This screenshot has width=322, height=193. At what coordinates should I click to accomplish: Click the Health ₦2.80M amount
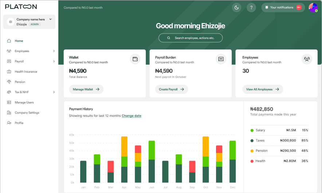click(290, 161)
